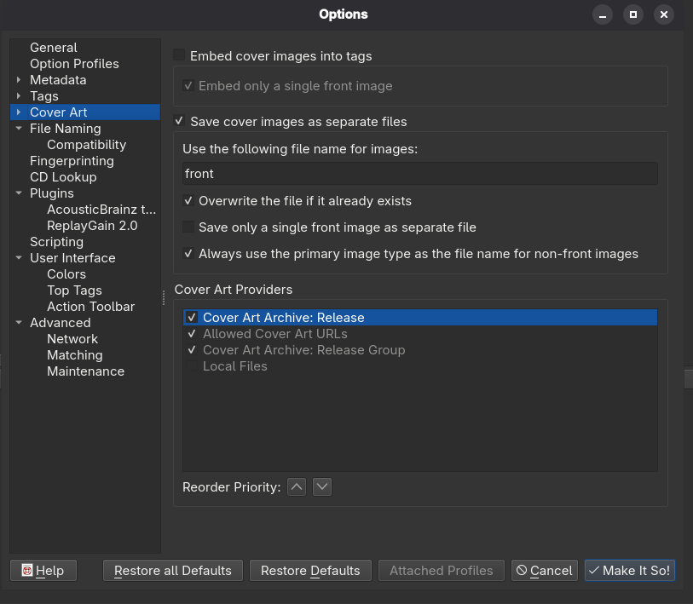Image resolution: width=693 pixels, height=604 pixels.
Task: Enable Save only a single front image
Action: [188, 227]
